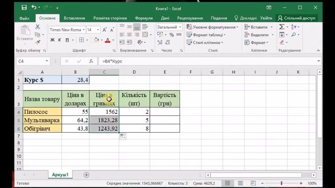Undo the last action

[33, 8]
